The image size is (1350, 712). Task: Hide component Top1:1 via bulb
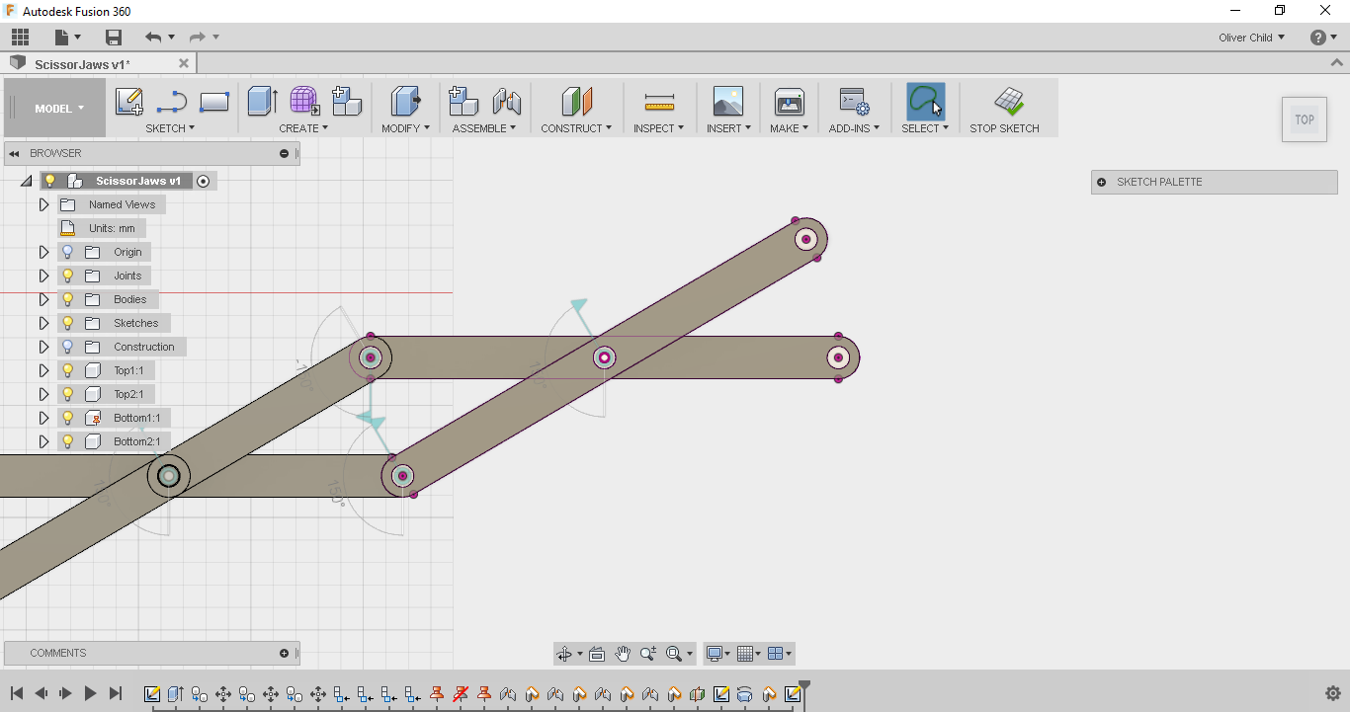pyautogui.click(x=68, y=370)
